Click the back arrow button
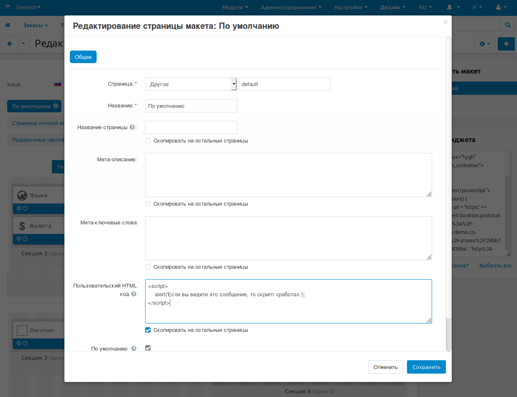The height and width of the screenshot is (397, 517). click(x=10, y=43)
